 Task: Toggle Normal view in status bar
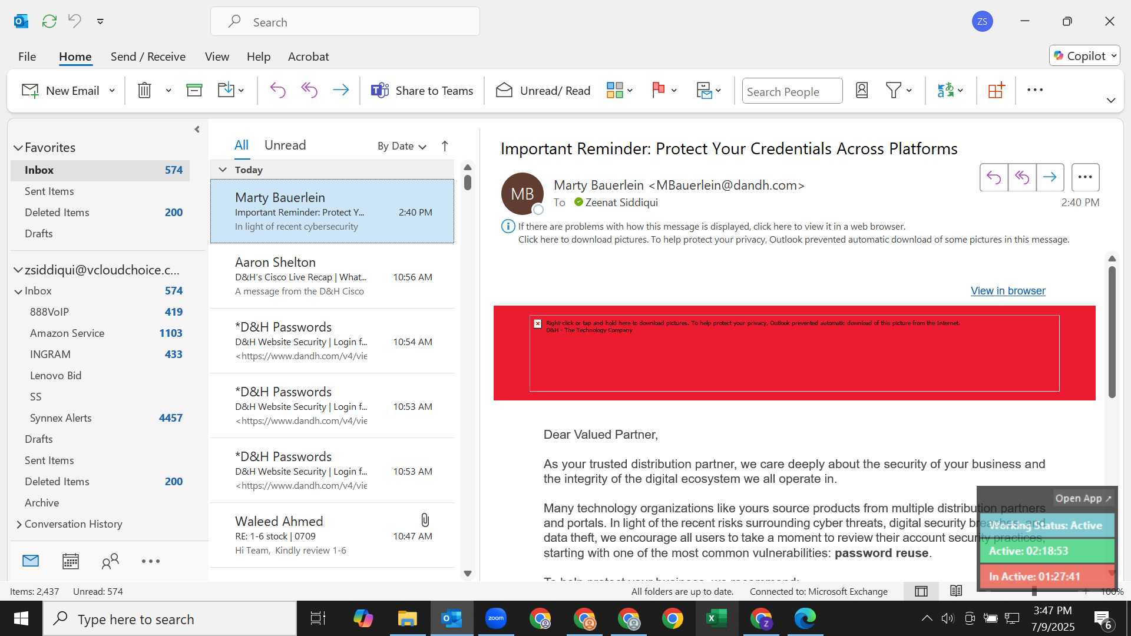pos(921,591)
